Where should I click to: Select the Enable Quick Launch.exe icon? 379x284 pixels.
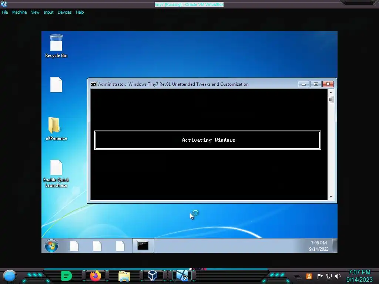click(x=56, y=173)
